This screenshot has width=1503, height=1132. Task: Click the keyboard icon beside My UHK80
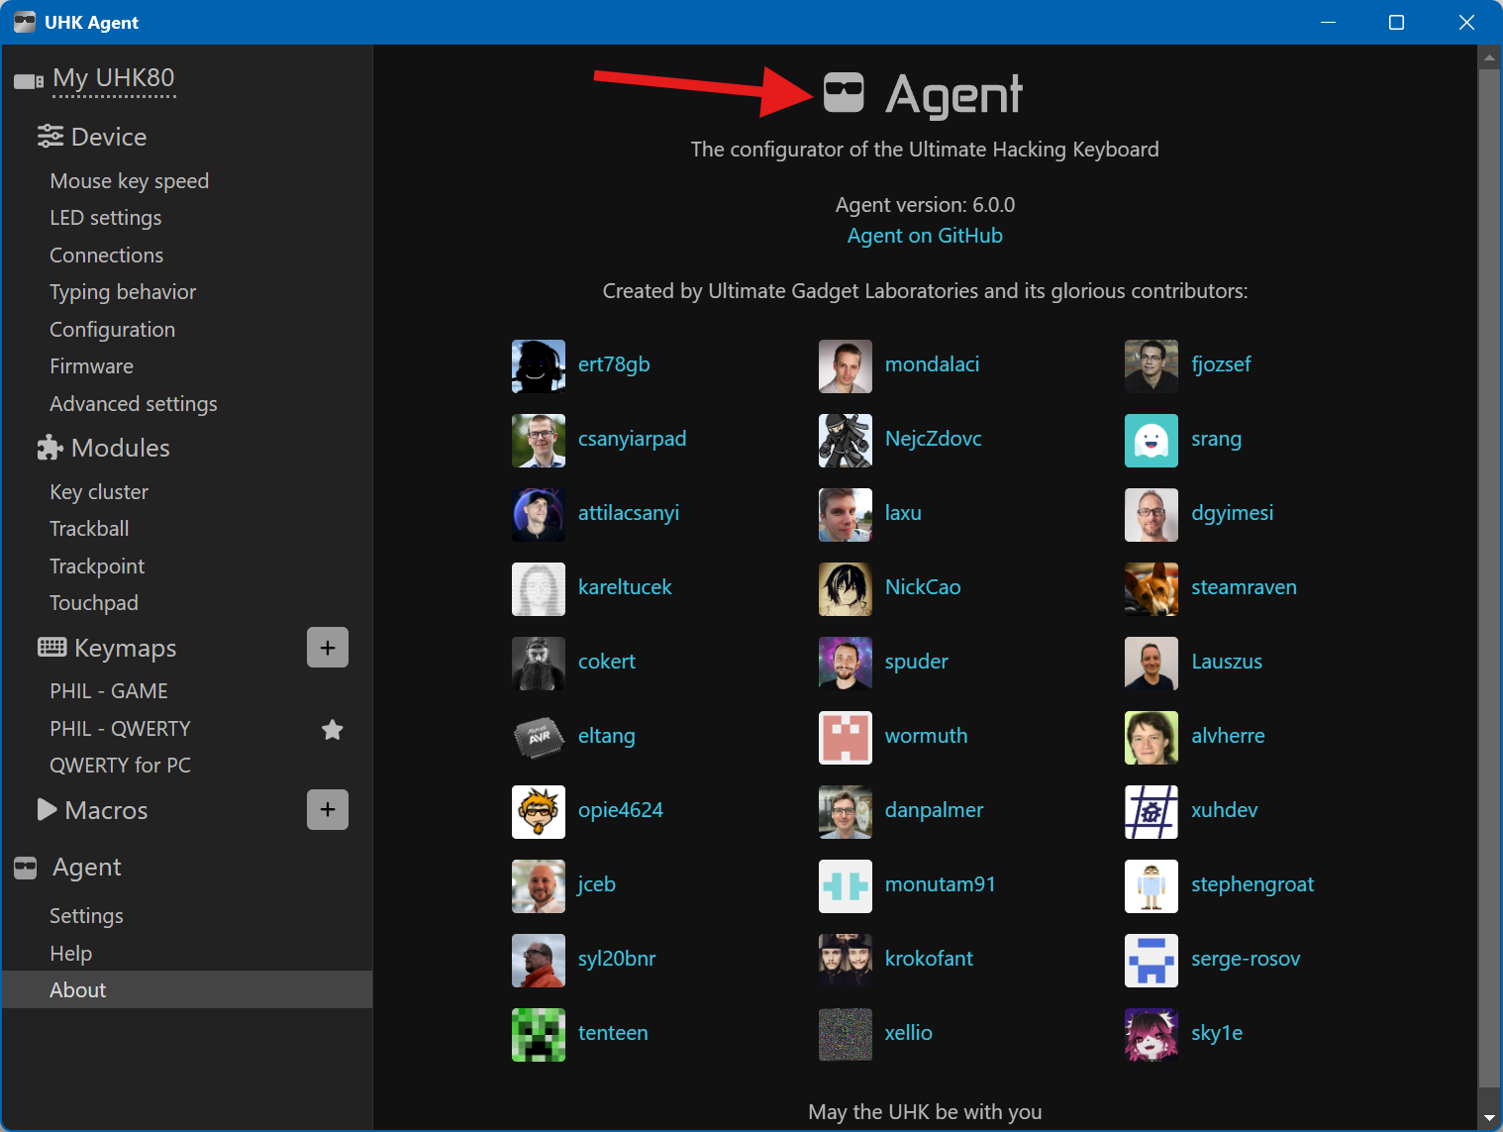(29, 81)
